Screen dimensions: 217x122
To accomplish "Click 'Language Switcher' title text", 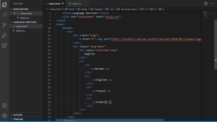I will coord(85,13).
